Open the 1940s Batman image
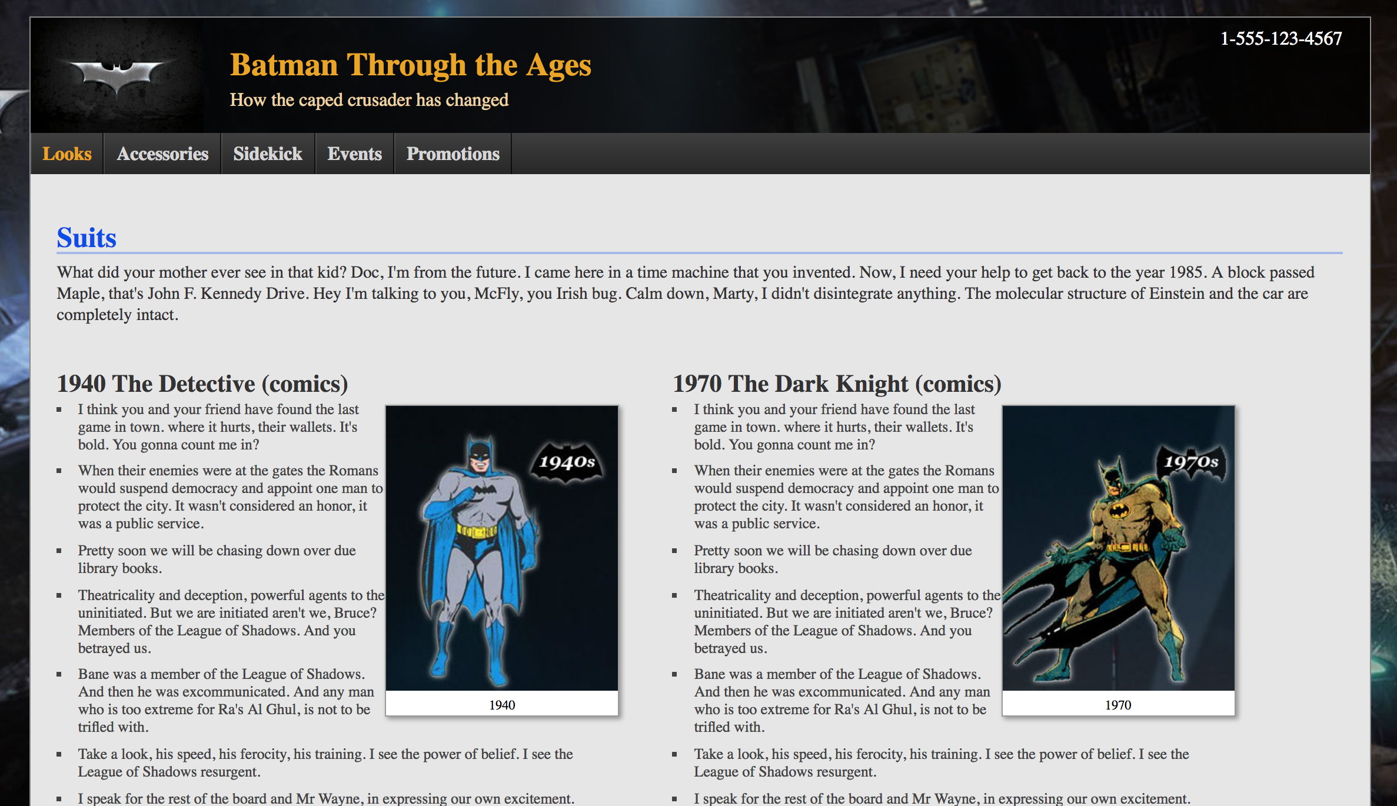This screenshot has height=806, width=1397. (x=502, y=548)
